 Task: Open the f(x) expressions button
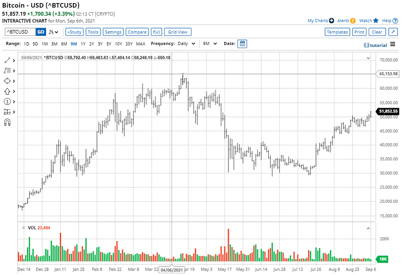(156, 32)
